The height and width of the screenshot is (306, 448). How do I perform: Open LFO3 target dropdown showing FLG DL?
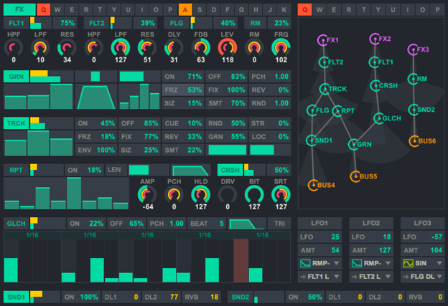pos(420,276)
